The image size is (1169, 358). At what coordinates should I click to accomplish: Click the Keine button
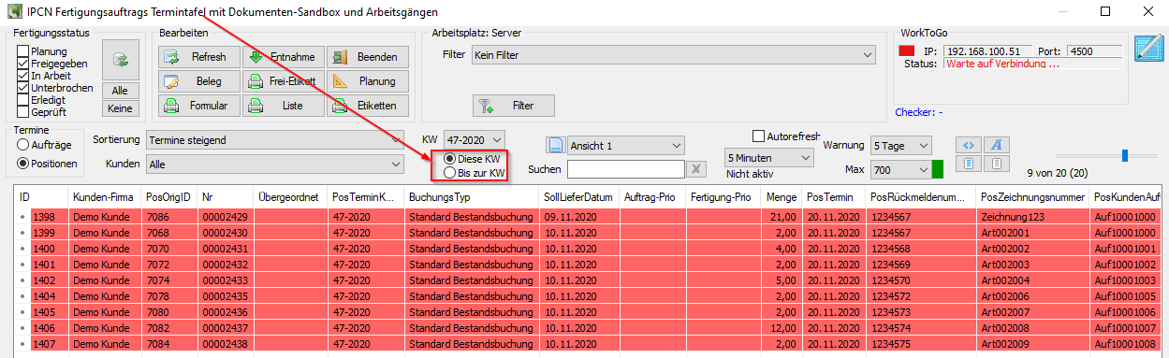coord(120,108)
